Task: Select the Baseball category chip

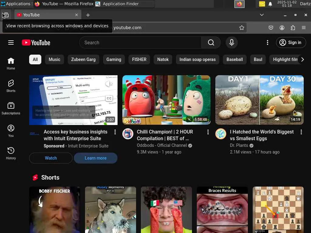Action: click(x=235, y=59)
